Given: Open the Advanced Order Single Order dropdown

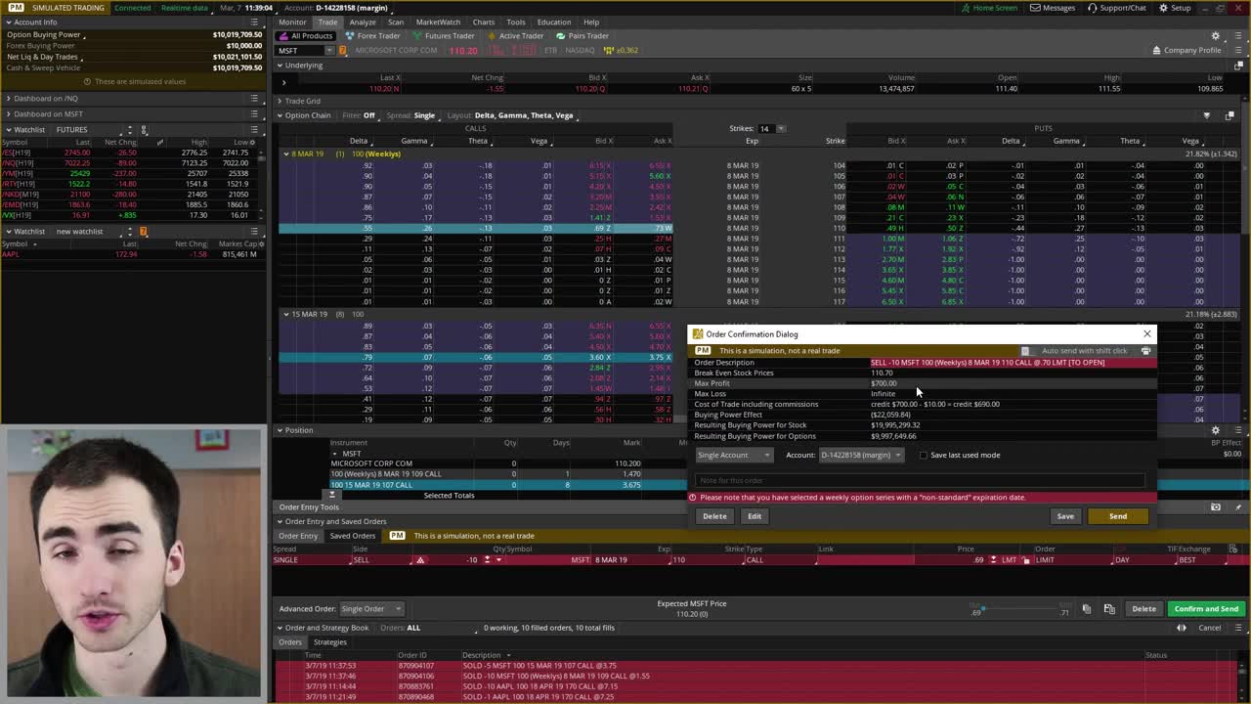Looking at the screenshot, I should click(370, 609).
